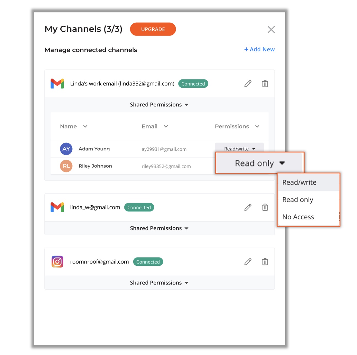Select the Riley Johnson name text
Image resolution: width=357 pixels, height=355 pixels.
(x=95, y=166)
